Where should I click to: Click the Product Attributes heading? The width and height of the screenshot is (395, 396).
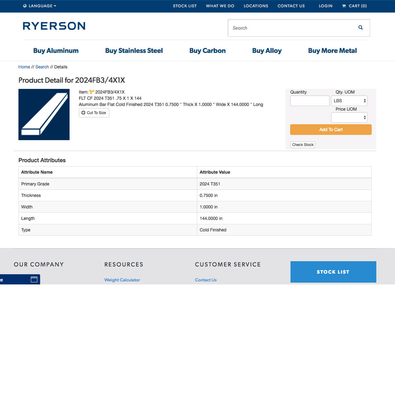[x=42, y=160]
